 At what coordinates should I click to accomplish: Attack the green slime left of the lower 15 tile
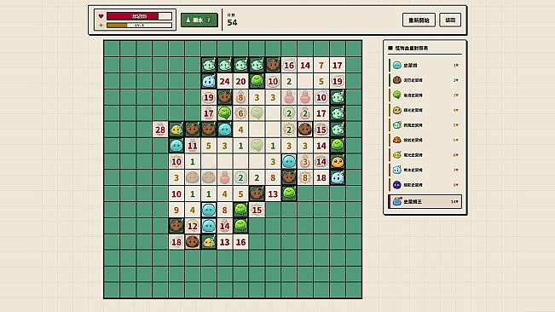(240, 210)
